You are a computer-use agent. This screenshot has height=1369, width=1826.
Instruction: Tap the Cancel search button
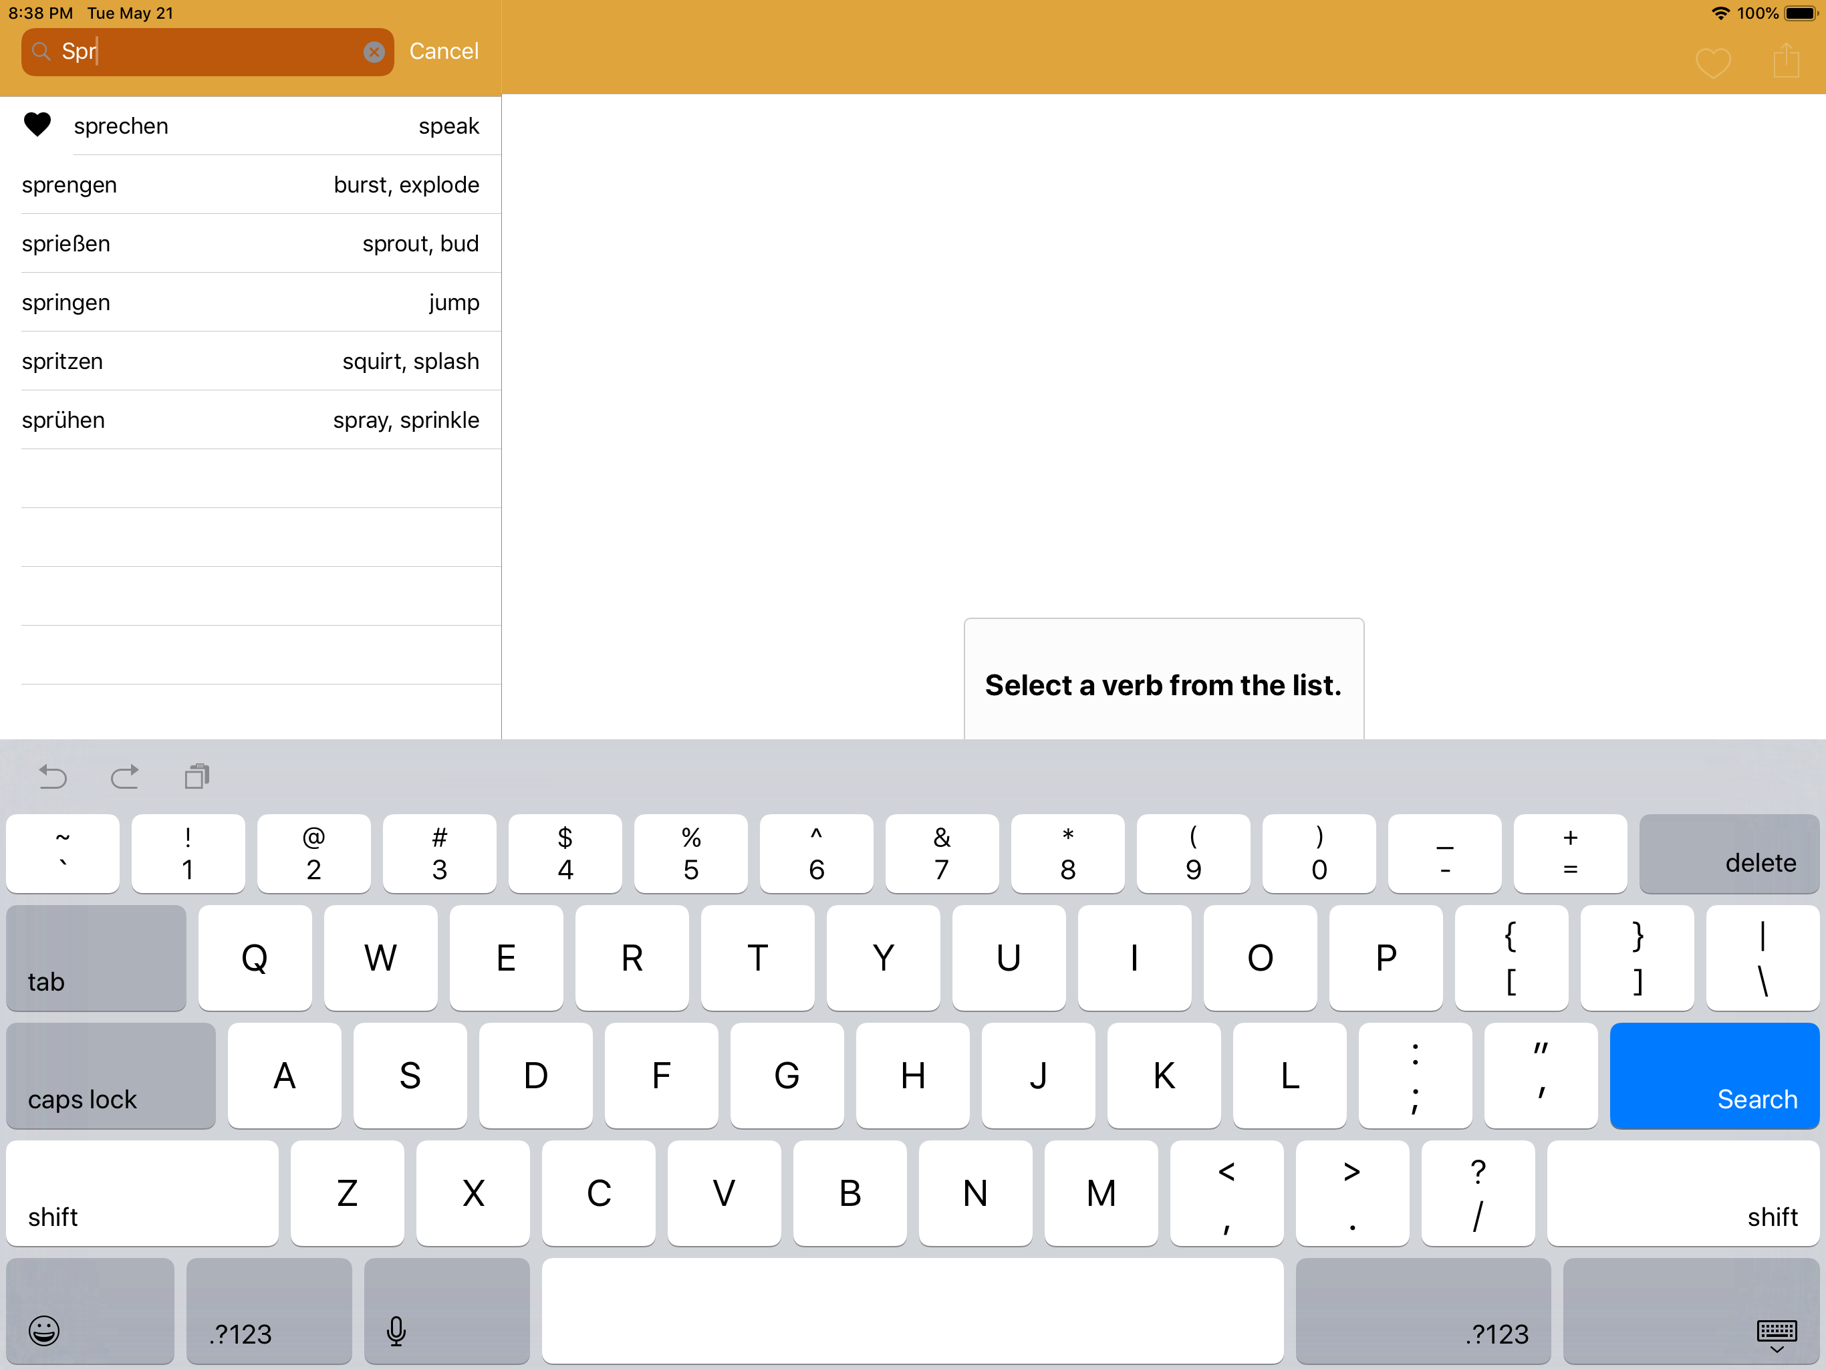[443, 51]
